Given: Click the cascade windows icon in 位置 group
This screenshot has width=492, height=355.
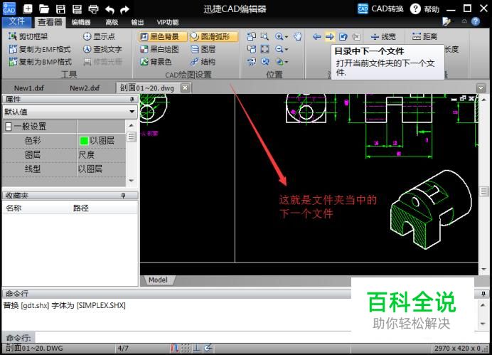Looking at the screenshot, I should click(x=252, y=49).
